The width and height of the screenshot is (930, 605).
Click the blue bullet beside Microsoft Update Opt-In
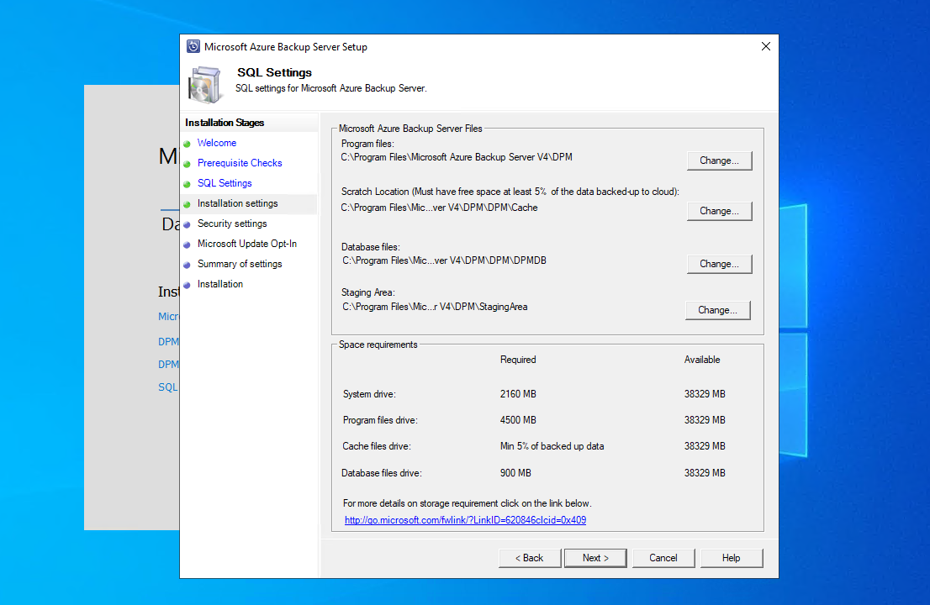(187, 245)
